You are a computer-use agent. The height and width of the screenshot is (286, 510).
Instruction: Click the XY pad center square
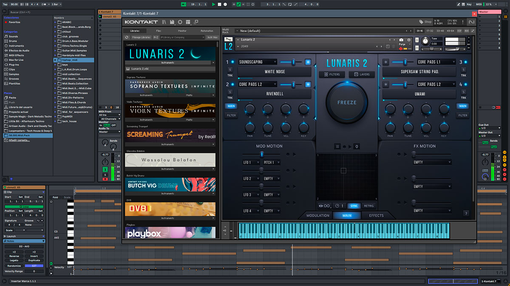click(x=343, y=171)
